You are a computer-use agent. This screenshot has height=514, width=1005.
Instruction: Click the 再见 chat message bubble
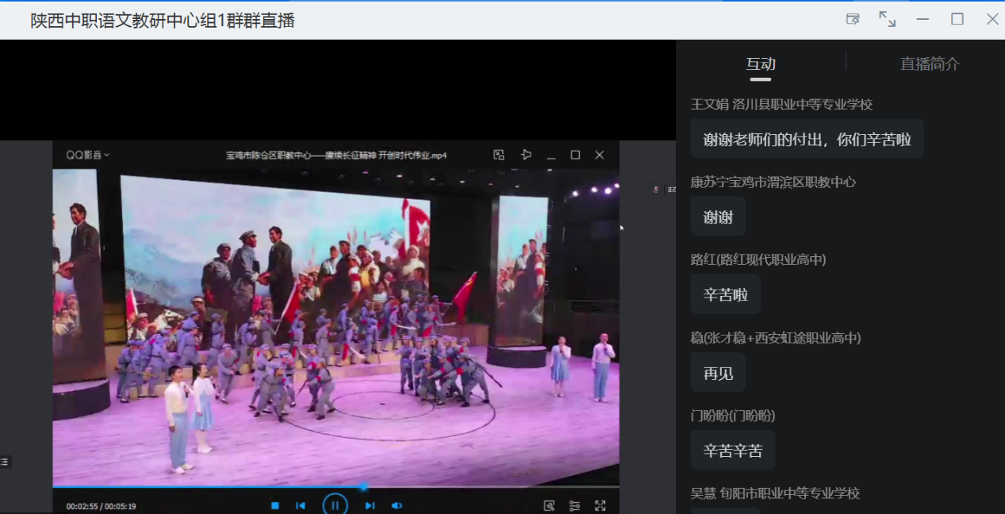click(718, 372)
